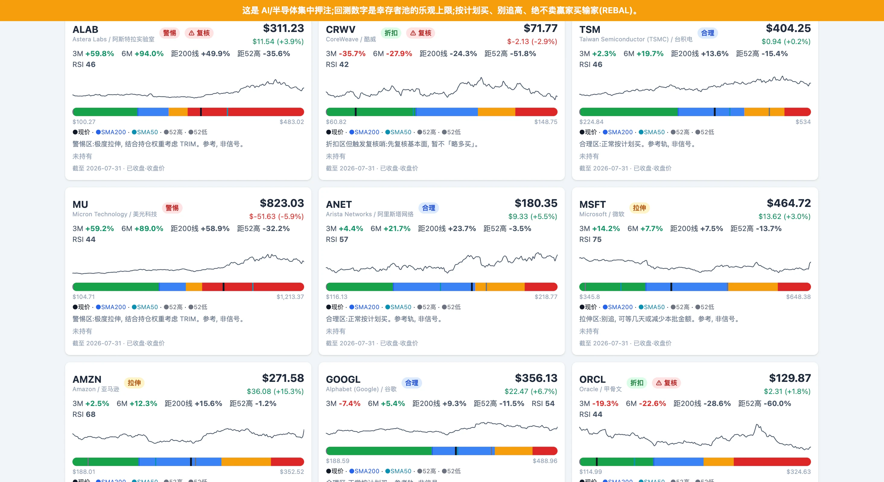Open the ORCL price sparkline chart
884x482 pixels.
coord(695,437)
